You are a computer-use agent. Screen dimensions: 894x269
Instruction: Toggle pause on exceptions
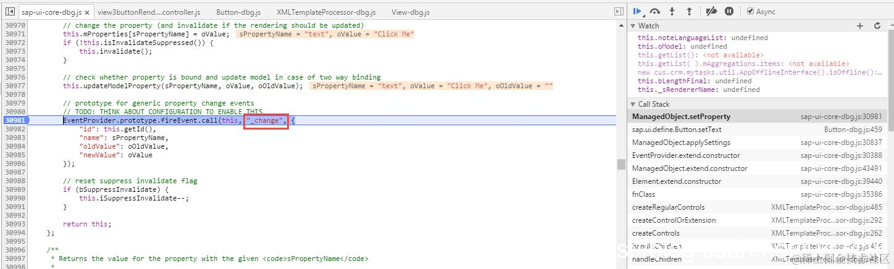(x=729, y=11)
